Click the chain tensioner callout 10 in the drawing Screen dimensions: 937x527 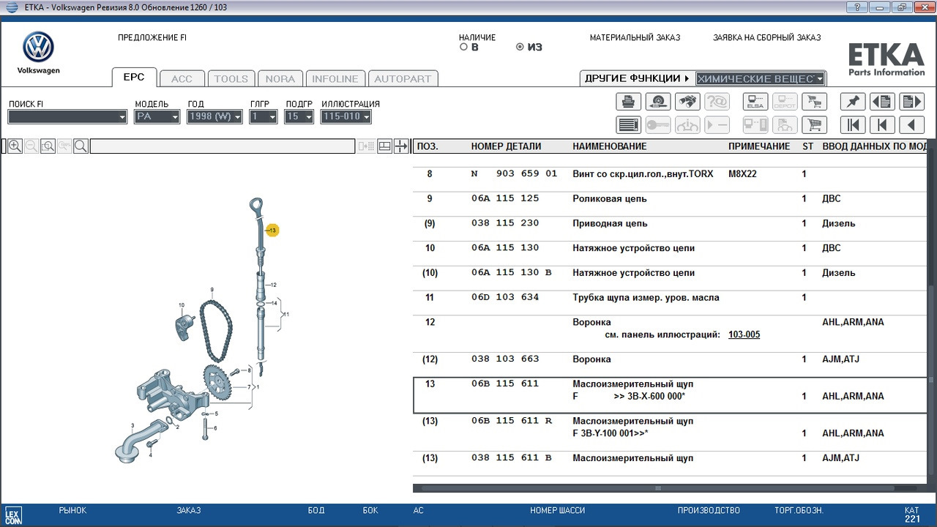coord(182,304)
